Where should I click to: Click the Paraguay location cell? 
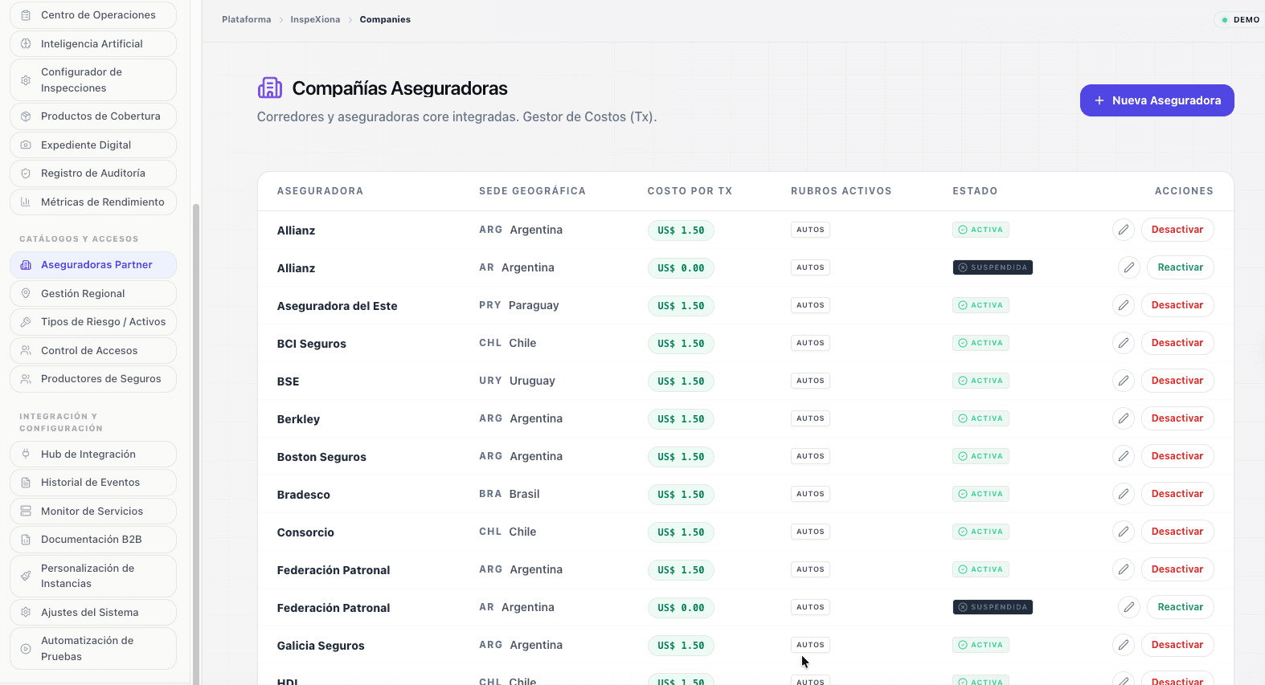[x=519, y=305]
